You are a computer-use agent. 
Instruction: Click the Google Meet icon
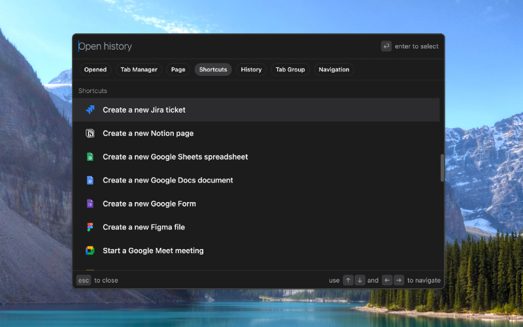(x=90, y=250)
